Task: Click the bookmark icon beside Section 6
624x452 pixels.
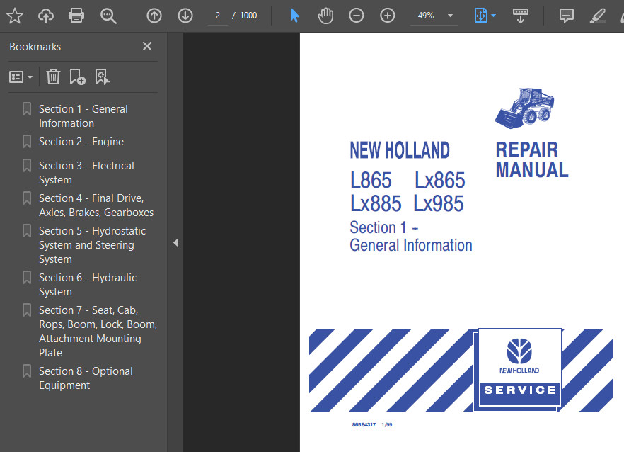Action: pyautogui.click(x=27, y=278)
